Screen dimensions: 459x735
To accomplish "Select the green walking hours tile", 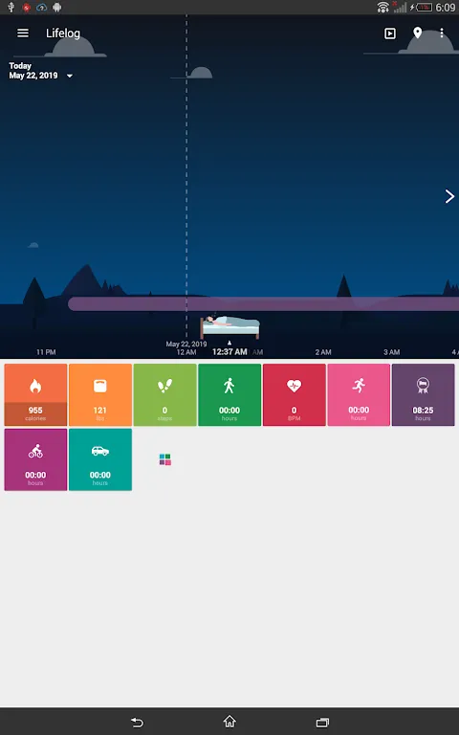I will pos(229,394).
